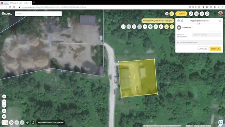Open the user profile avatar
Viewport: 225px width, 127px height.
220,14
